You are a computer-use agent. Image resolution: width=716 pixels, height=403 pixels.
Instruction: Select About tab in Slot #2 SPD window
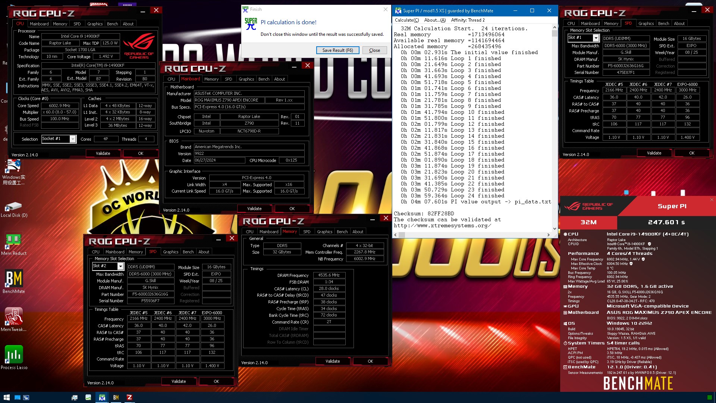click(204, 252)
